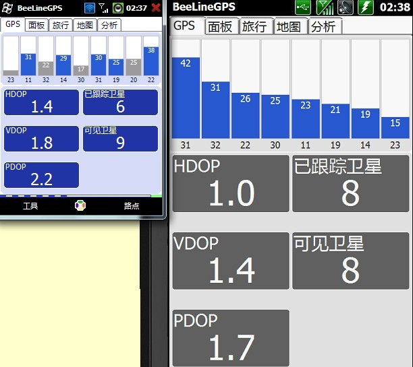Screen dimensions: 413x367
Task: Click the speaker volume icon in left title bar
Action: pos(117,8)
